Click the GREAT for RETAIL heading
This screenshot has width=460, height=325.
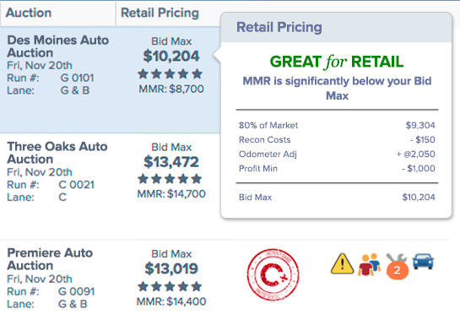[x=337, y=62]
